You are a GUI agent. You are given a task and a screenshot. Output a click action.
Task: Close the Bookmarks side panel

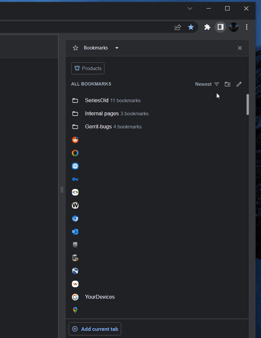click(x=240, y=48)
